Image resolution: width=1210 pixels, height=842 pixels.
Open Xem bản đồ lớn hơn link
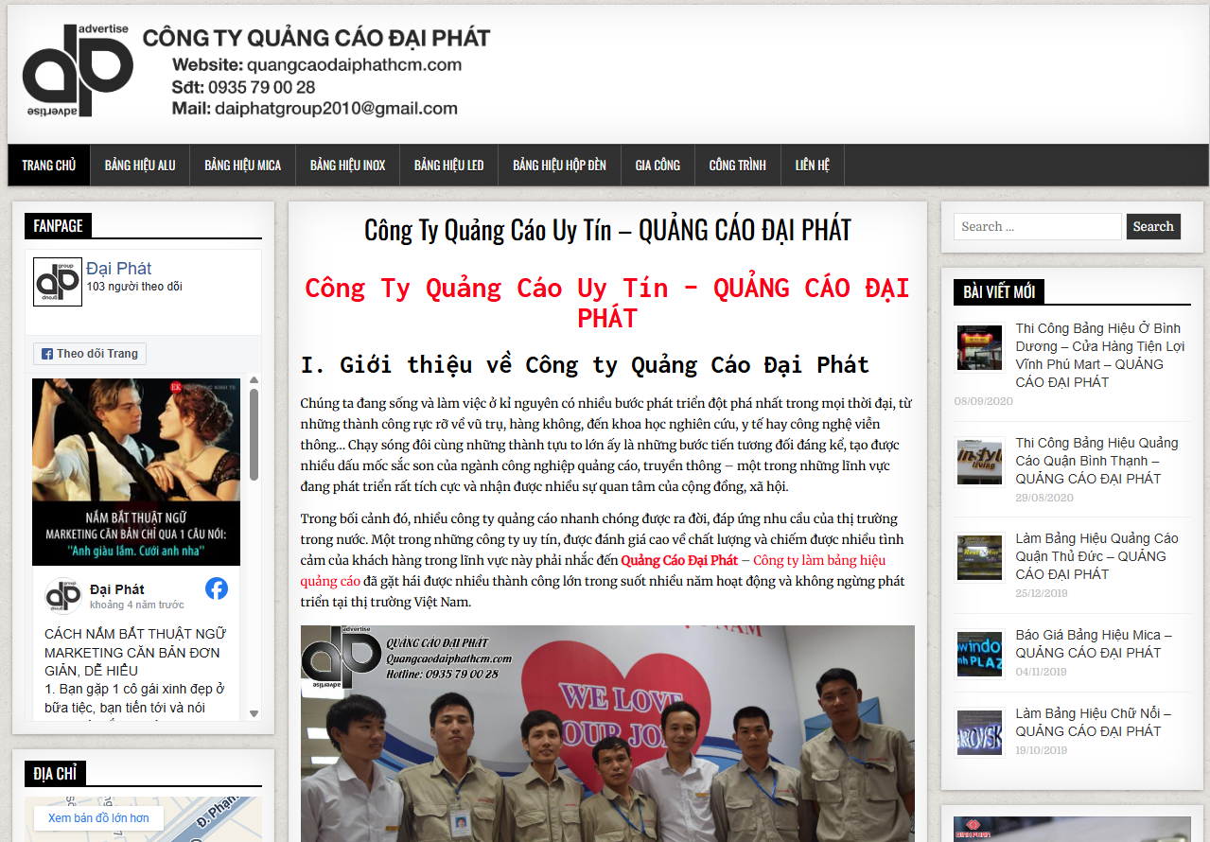[x=98, y=817]
